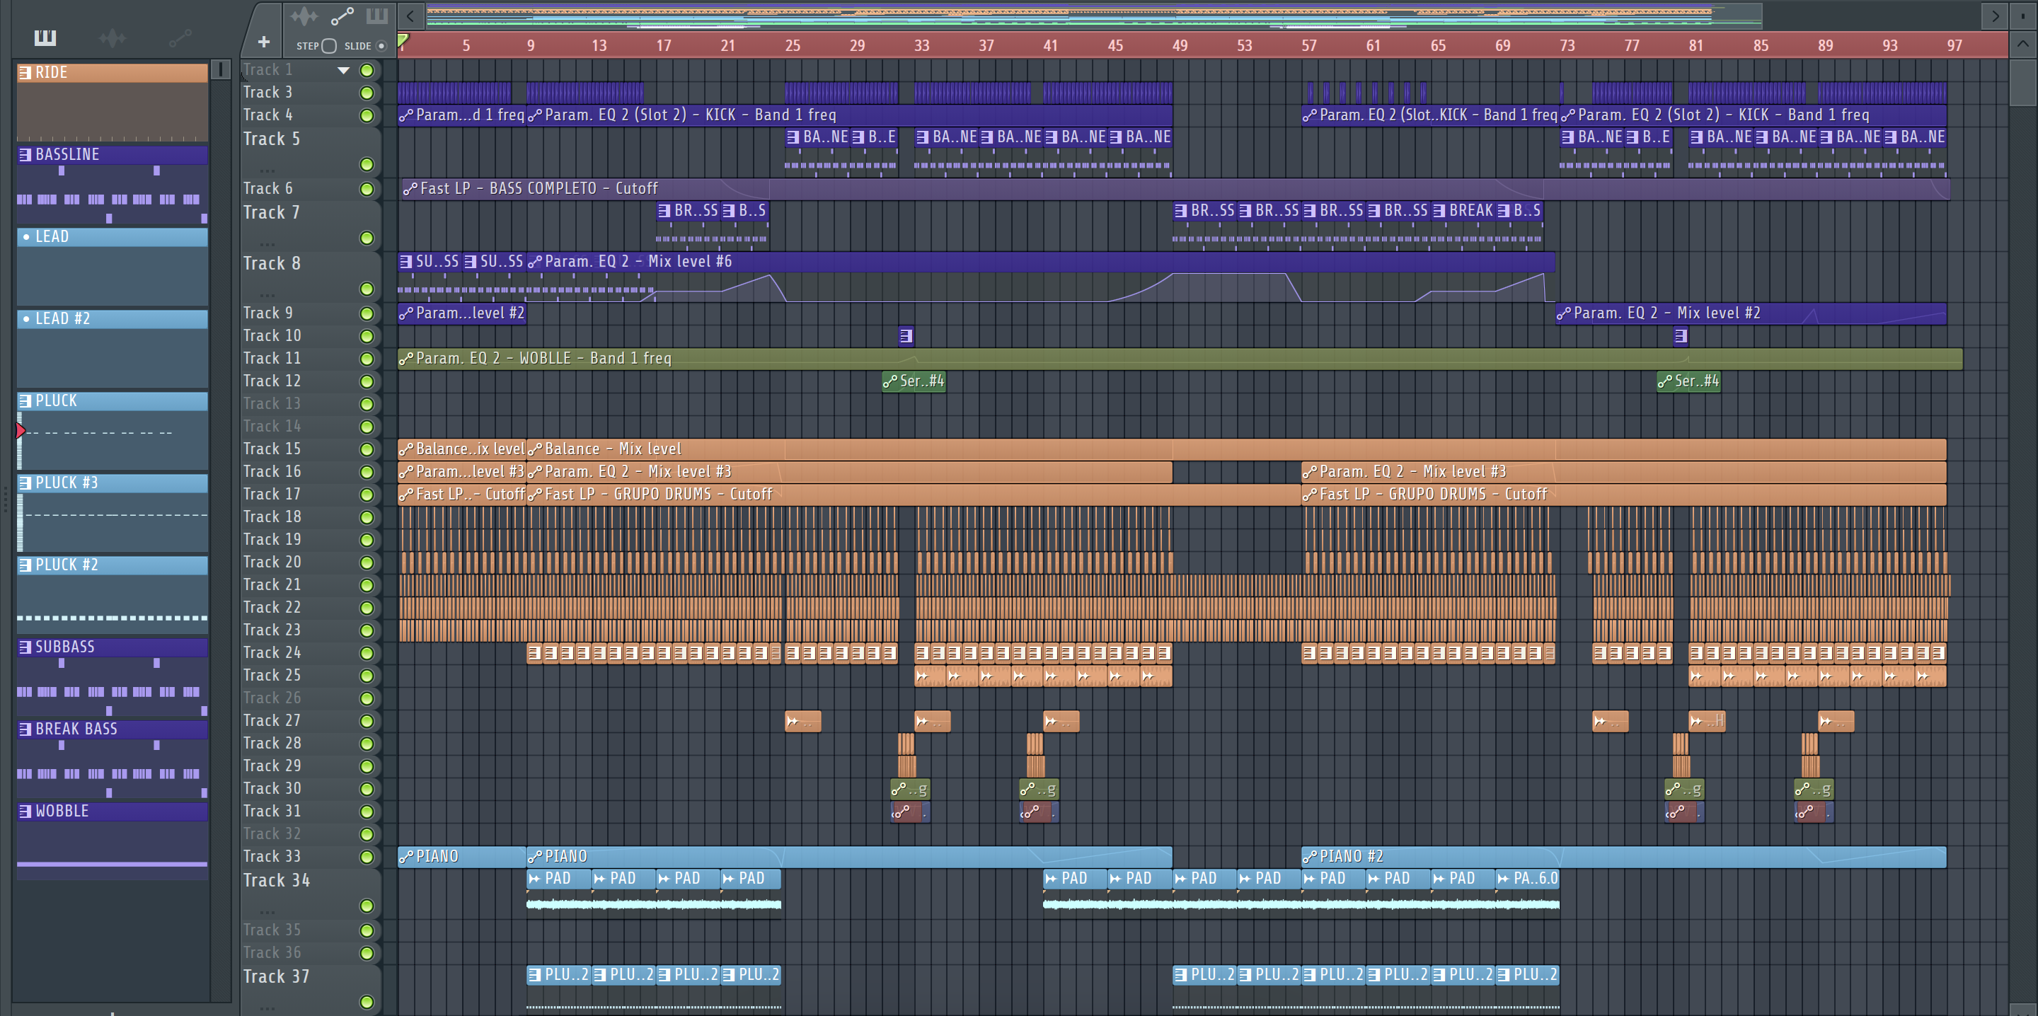The image size is (2038, 1016).
Task: Enable the STEP editing checkbox
Action: pos(329,46)
